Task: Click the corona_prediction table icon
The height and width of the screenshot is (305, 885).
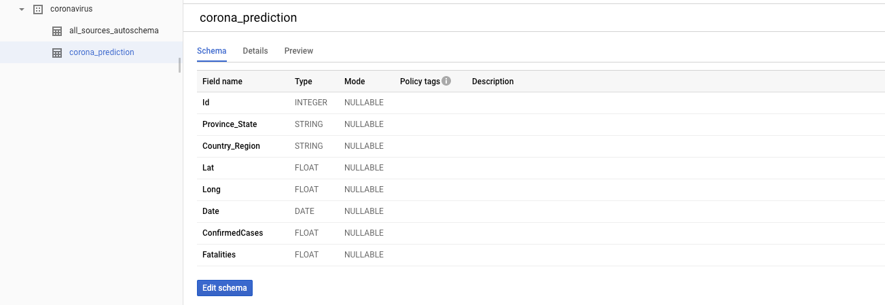Action: [57, 52]
